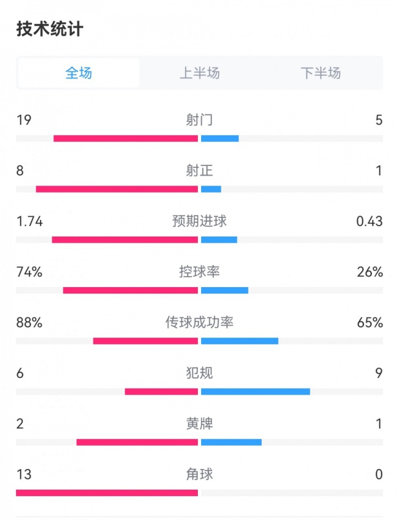Click the 1.74 expected goals value
This screenshot has width=399, height=520.
[x=30, y=221]
